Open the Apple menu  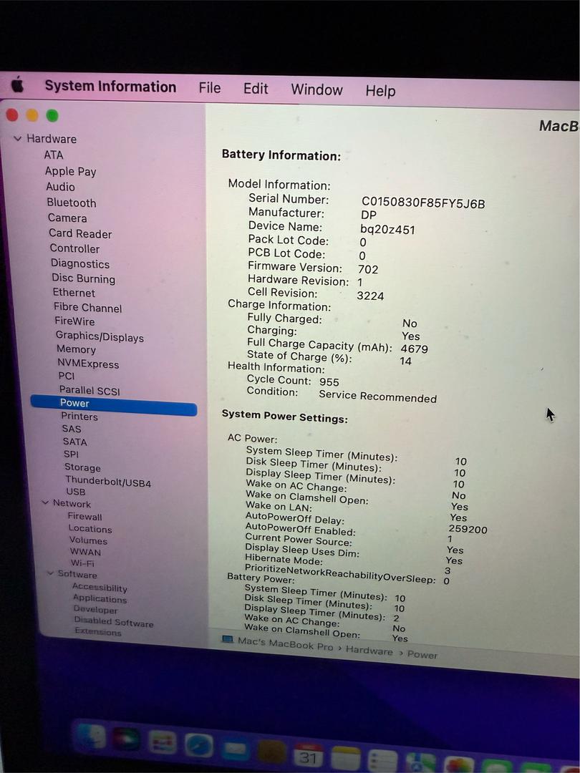tap(18, 84)
